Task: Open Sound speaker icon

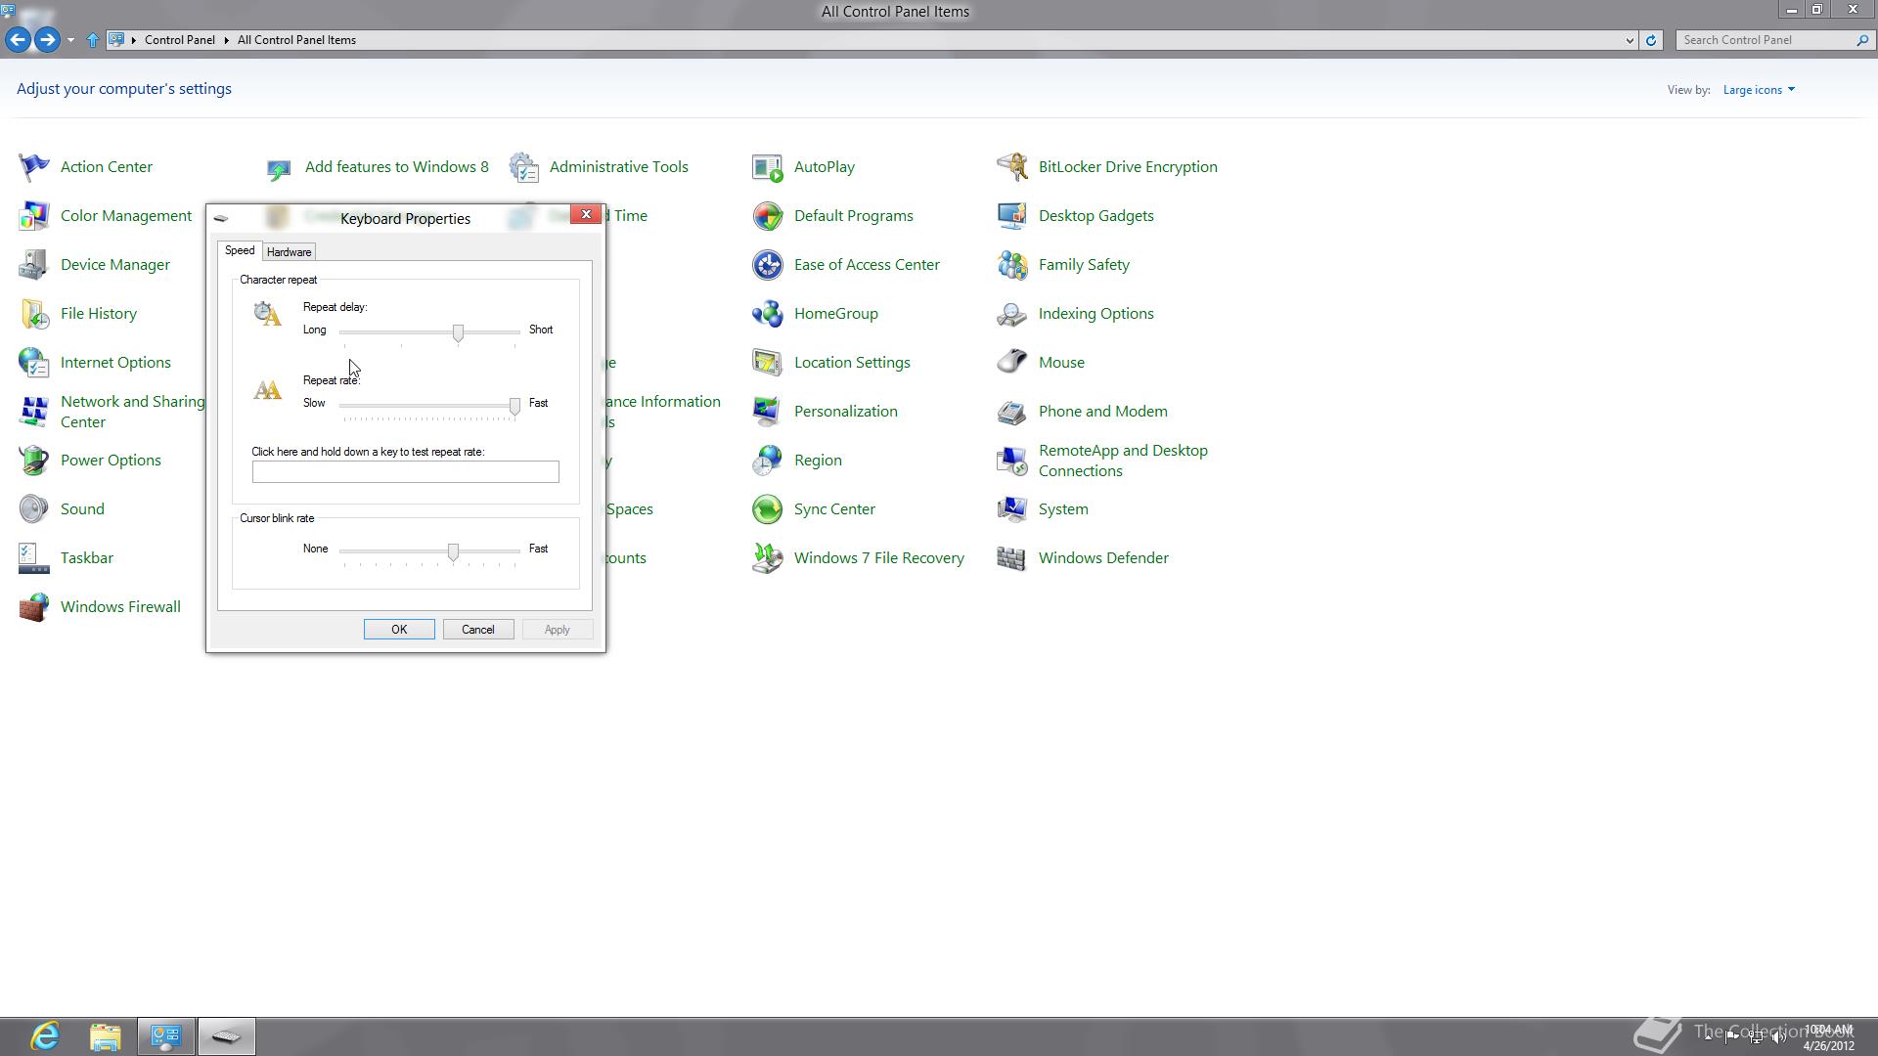Action: tap(33, 509)
